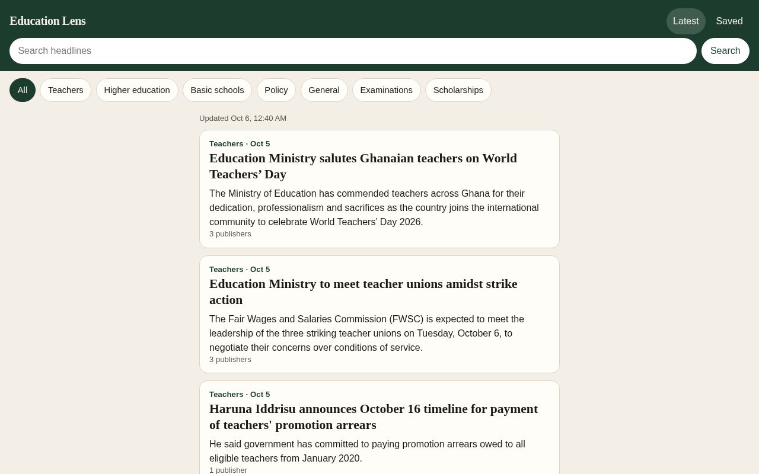This screenshot has height=474, width=759.
Task: Open the Saved tab
Action: point(729,21)
